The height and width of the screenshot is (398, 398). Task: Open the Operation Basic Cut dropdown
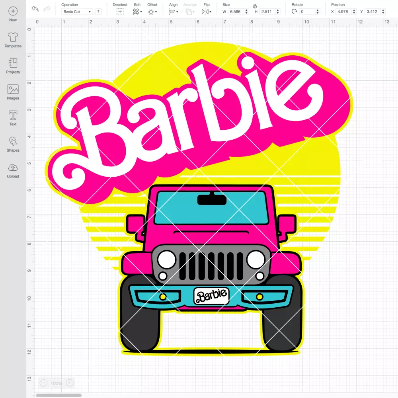[x=77, y=12]
